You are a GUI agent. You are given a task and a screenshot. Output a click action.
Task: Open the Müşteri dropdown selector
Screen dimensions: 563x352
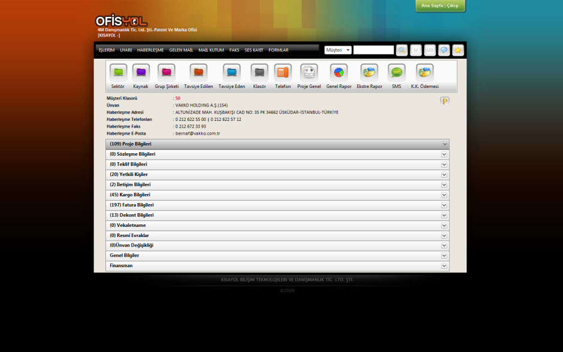coord(338,50)
